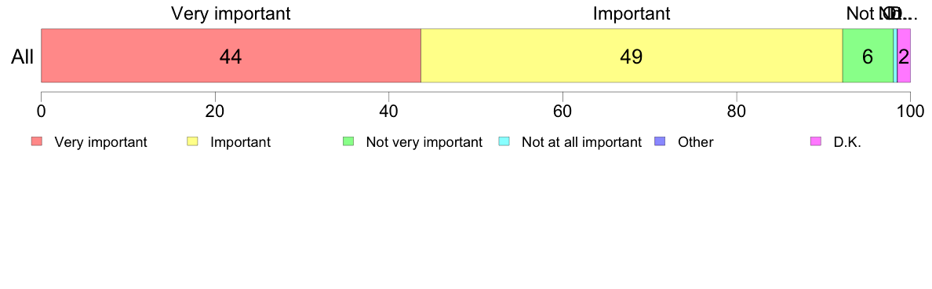Select the magenta bar segment showing 2
Viewport: 932px width, 289px height.
coord(904,55)
